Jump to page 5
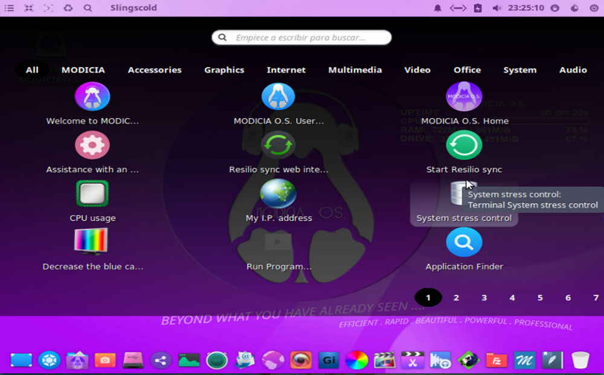 (x=540, y=297)
